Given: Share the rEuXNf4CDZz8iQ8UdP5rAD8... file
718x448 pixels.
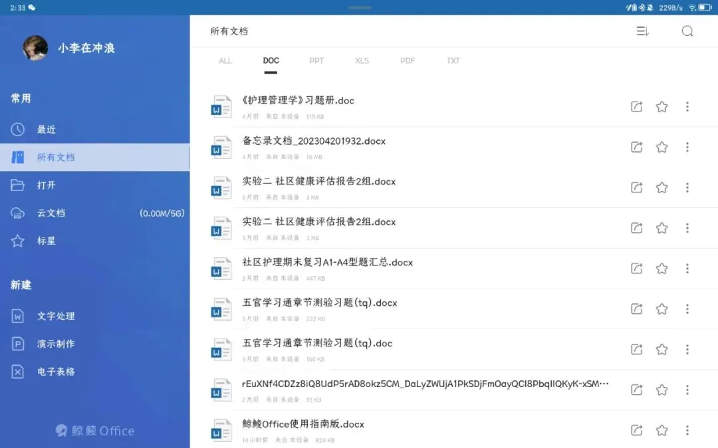Looking at the screenshot, I should 636,390.
